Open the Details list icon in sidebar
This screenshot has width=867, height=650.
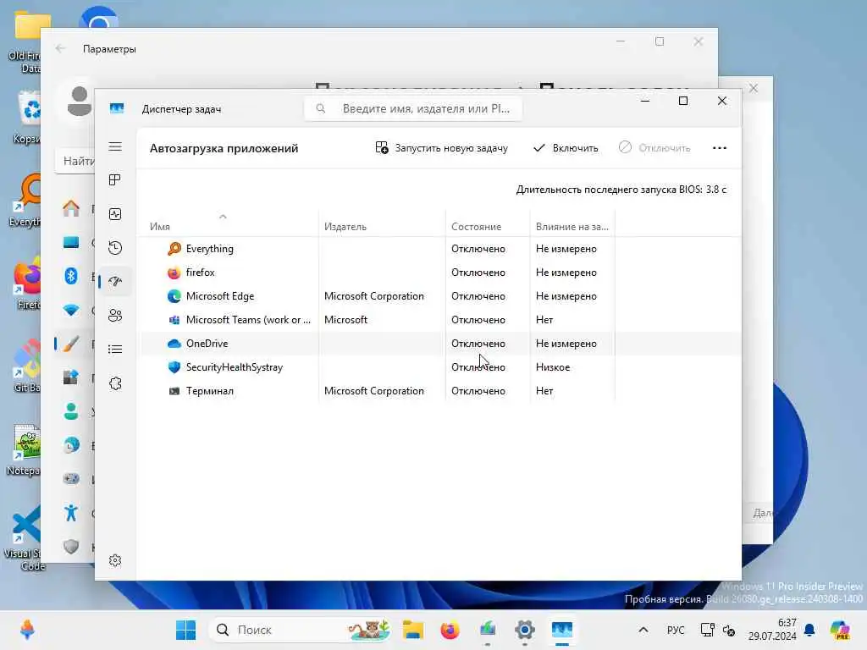[115, 350]
